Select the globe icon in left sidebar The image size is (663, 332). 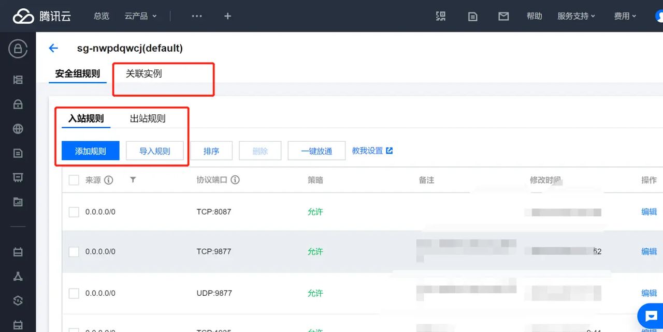click(x=17, y=129)
